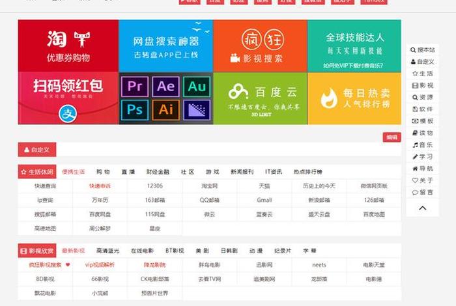Jump to 影视 film item in sidebar
This screenshot has height=306, width=456.
point(423,86)
